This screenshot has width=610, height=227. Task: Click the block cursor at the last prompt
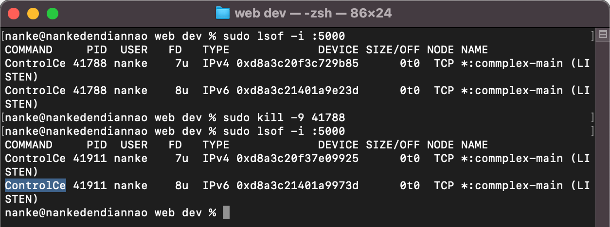[226, 212]
